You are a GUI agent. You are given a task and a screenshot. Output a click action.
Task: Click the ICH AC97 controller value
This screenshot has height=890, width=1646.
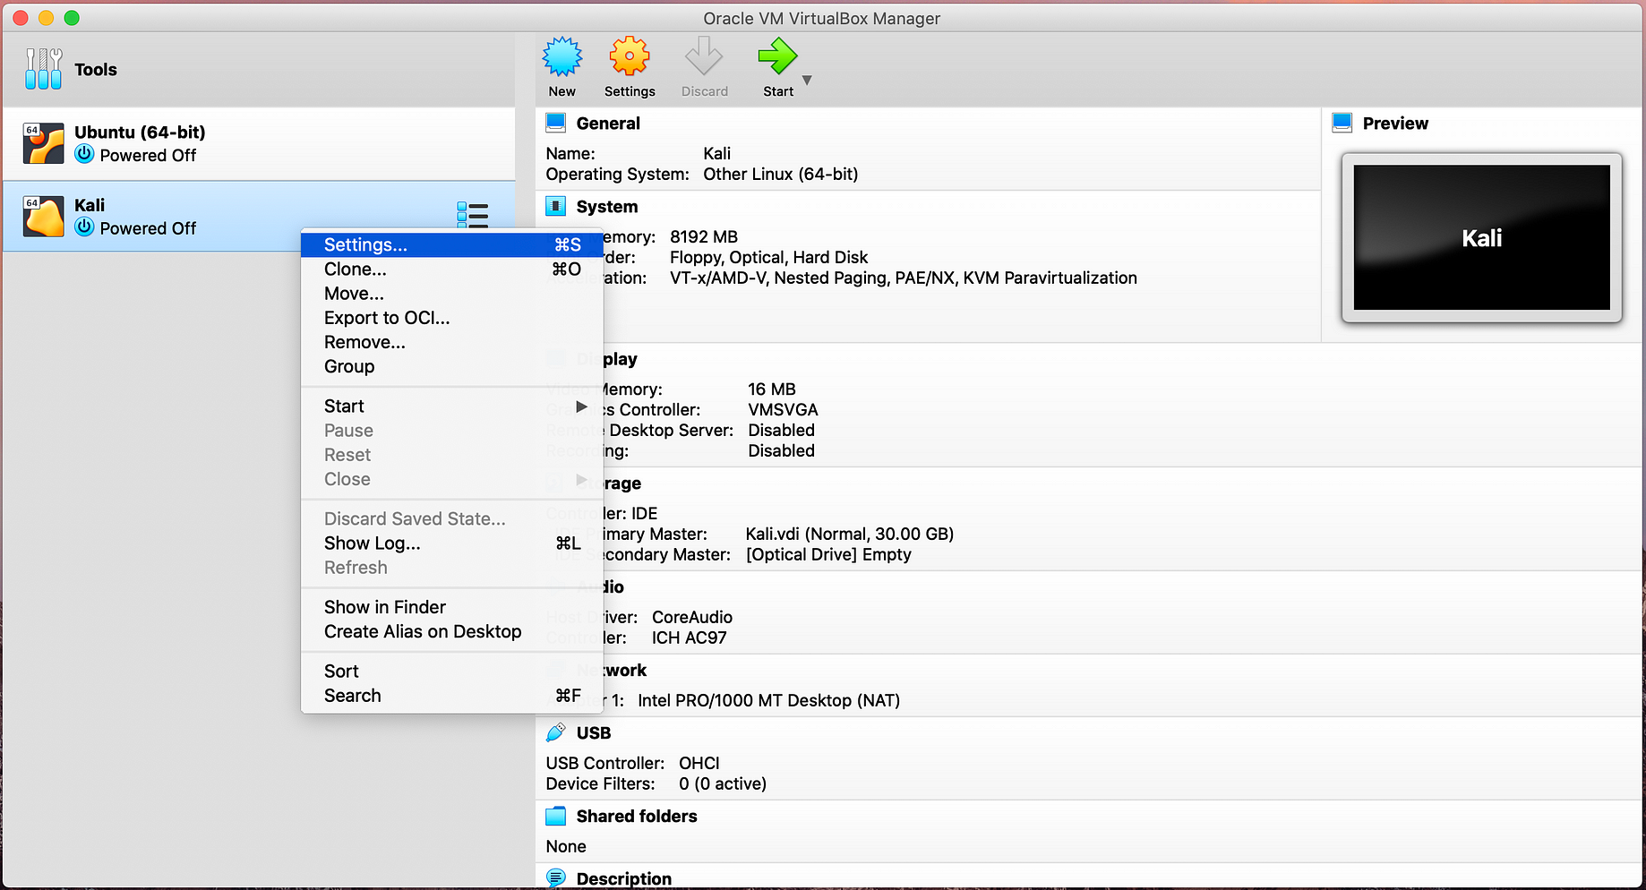coord(689,638)
